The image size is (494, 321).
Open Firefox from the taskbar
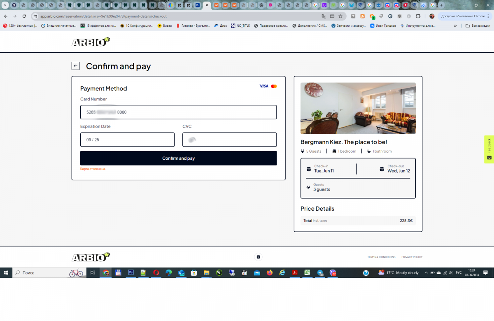270,272
